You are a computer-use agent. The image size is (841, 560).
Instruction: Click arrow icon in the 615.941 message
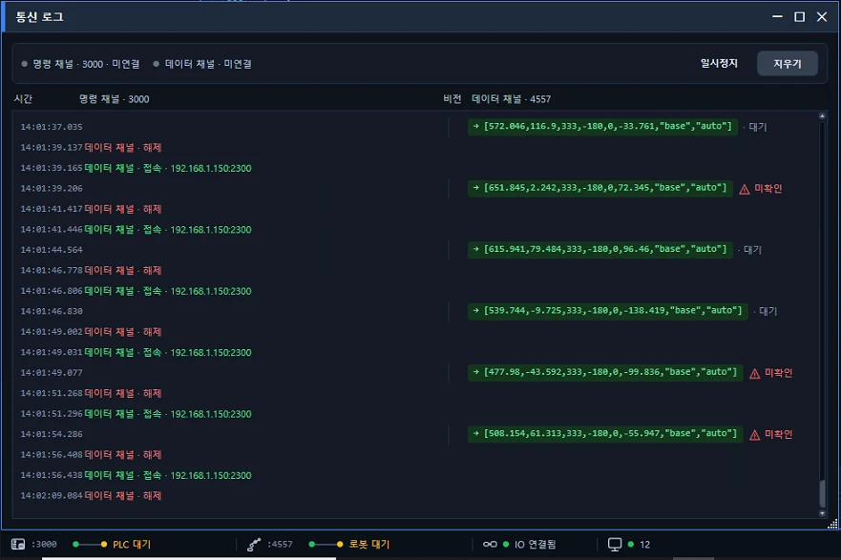coord(475,249)
